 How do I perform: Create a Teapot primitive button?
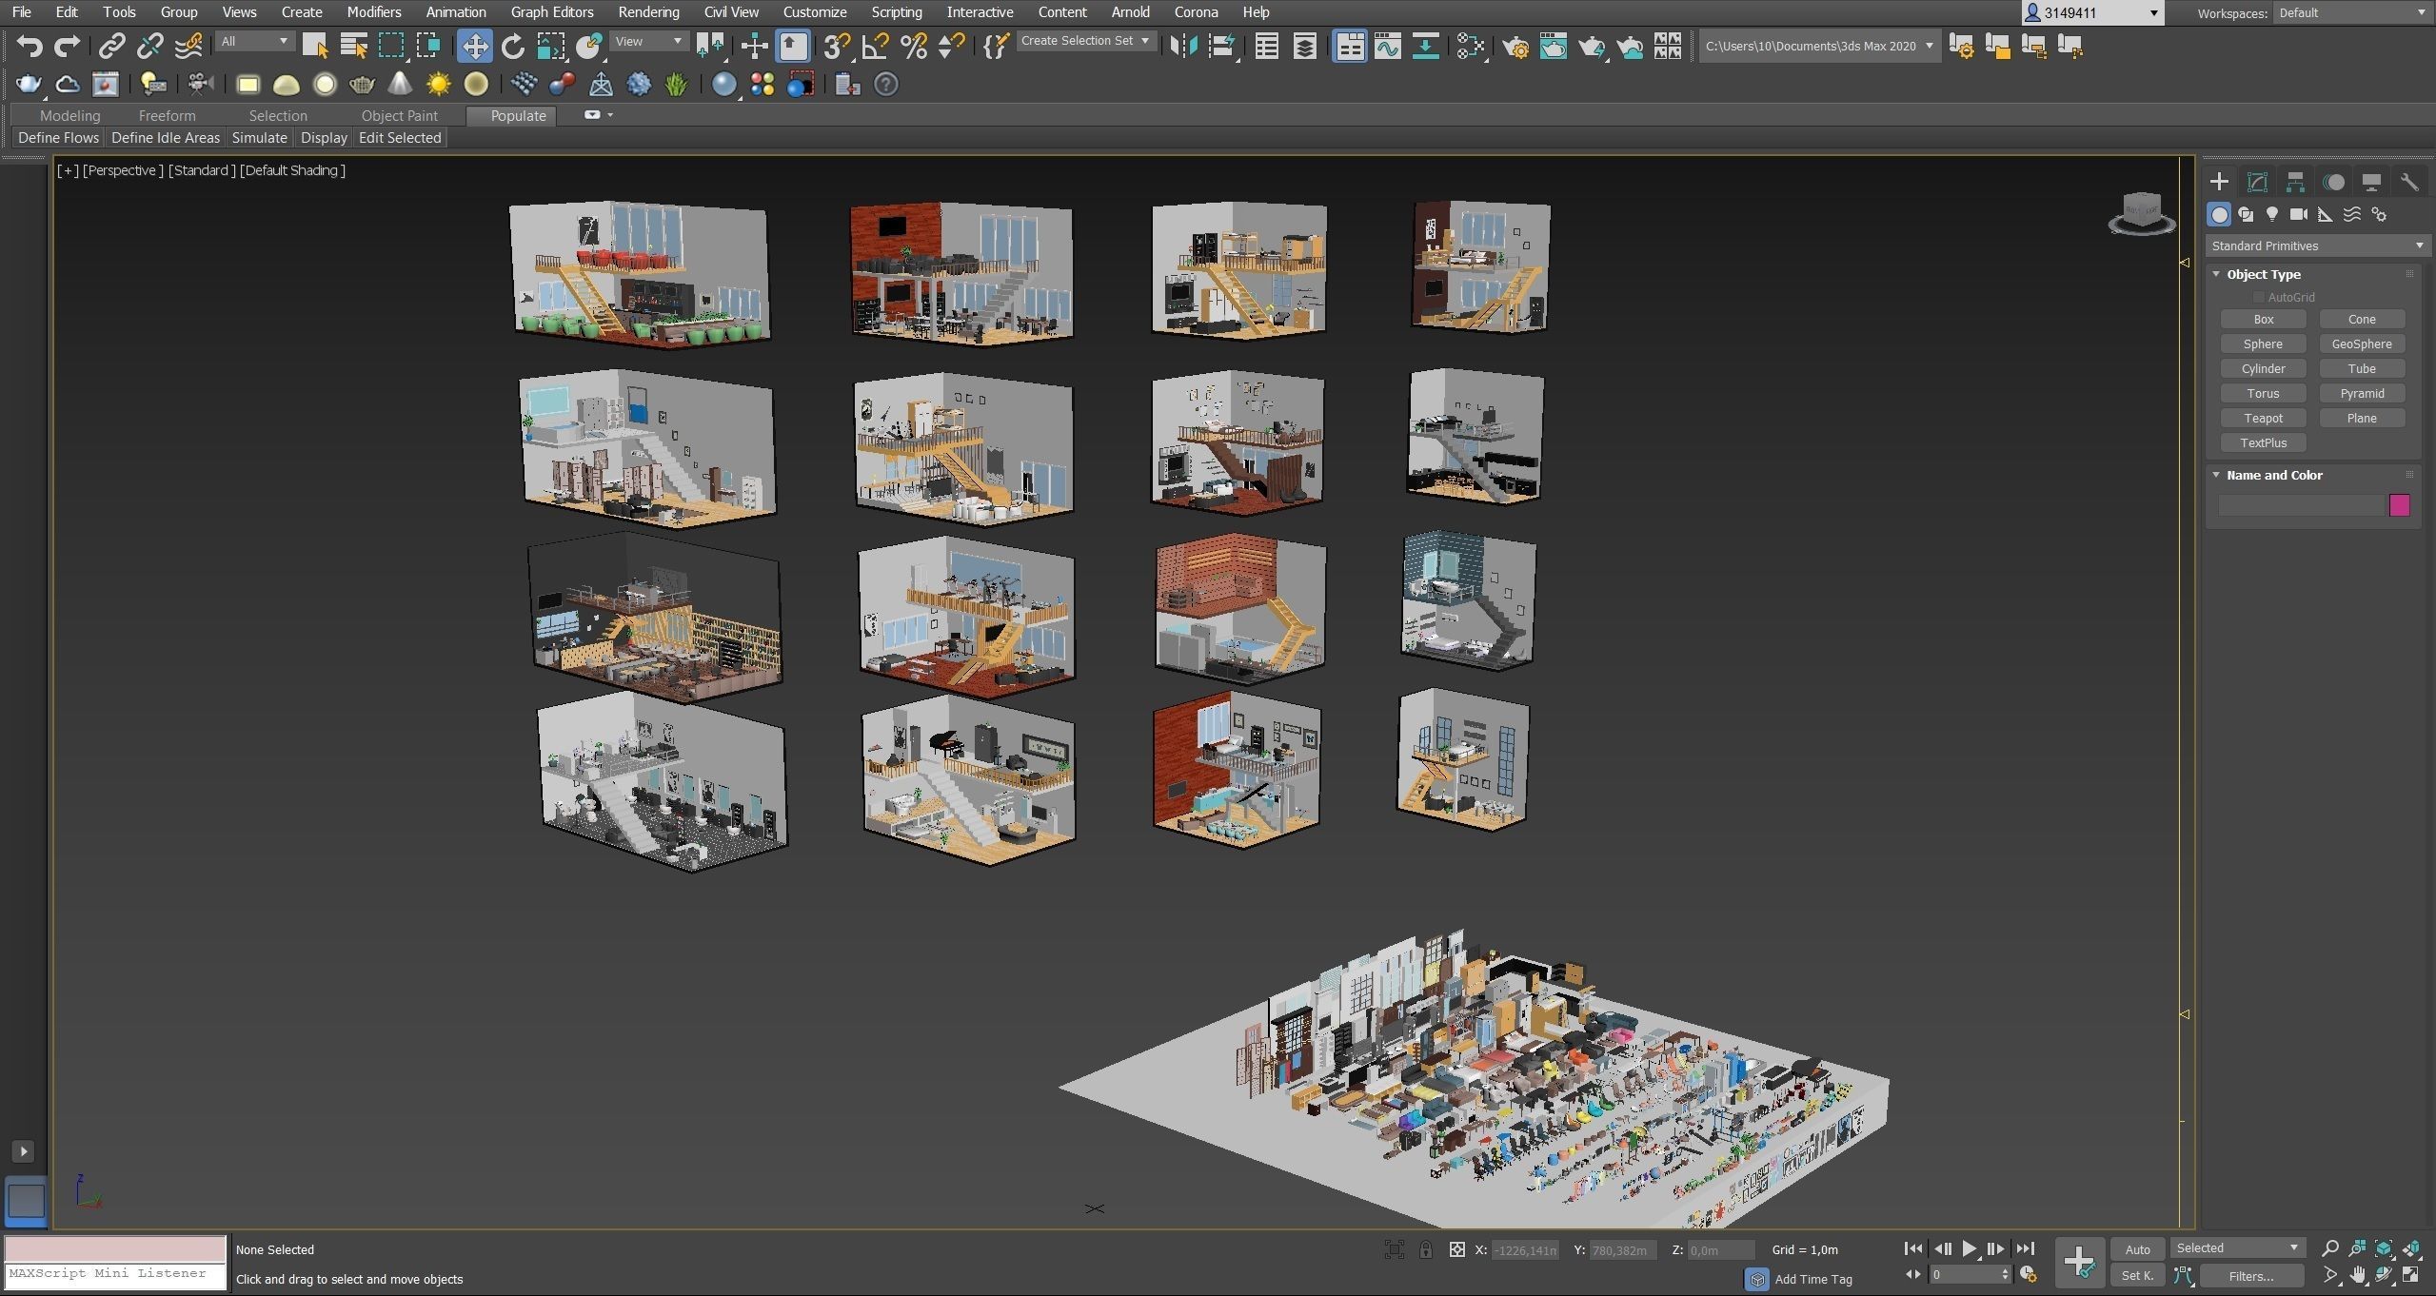click(x=2263, y=418)
